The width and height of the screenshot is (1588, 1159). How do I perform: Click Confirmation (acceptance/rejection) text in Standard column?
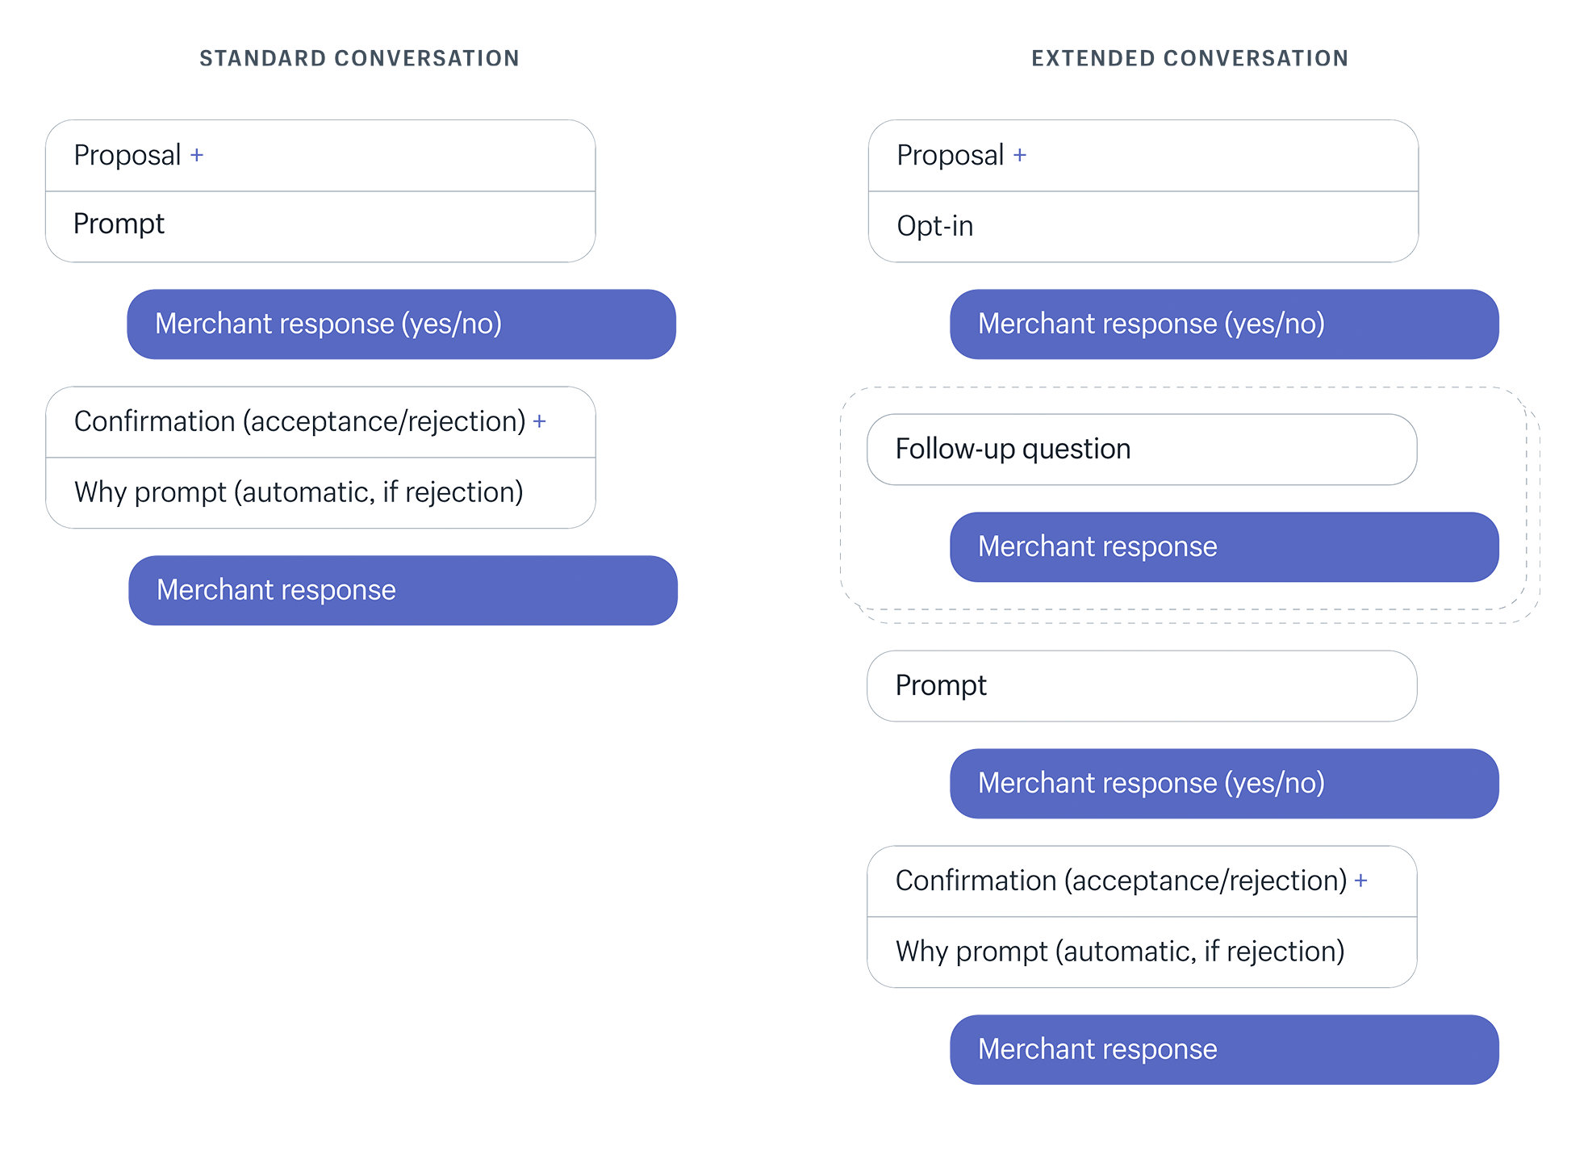point(300,421)
